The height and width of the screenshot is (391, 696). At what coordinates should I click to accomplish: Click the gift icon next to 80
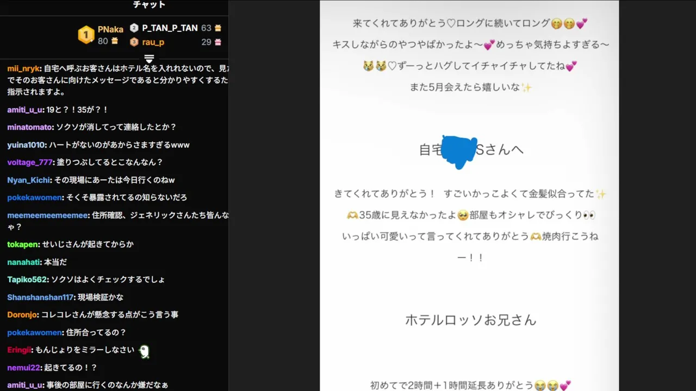(x=115, y=41)
